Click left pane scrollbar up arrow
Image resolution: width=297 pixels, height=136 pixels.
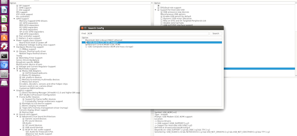[x=152, y=3]
